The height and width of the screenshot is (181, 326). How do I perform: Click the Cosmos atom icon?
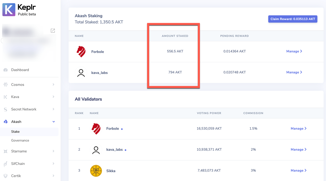click(5, 85)
